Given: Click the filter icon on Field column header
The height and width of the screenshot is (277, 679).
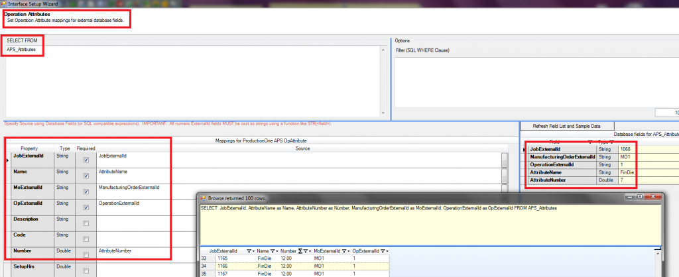Looking at the screenshot, I should coord(589,142).
